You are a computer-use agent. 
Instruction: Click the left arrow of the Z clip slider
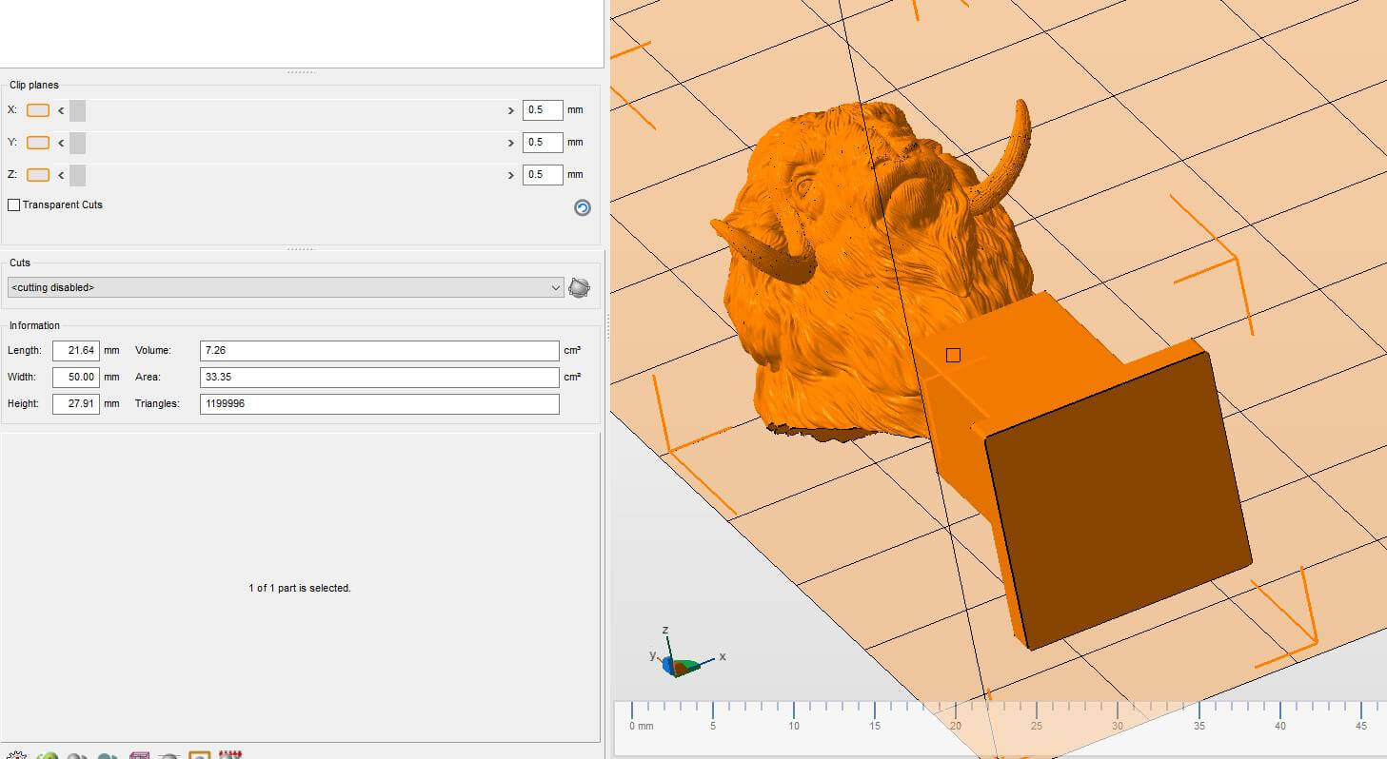coord(61,175)
